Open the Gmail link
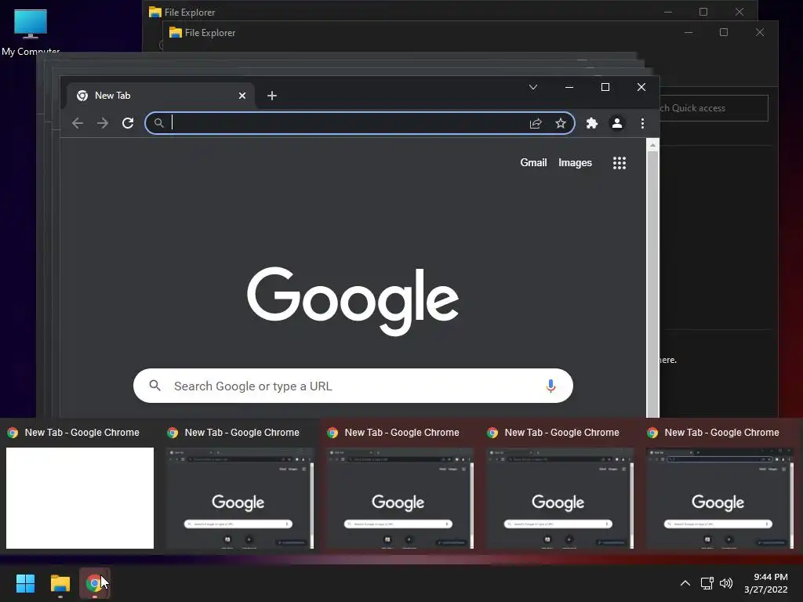 point(533,163)
